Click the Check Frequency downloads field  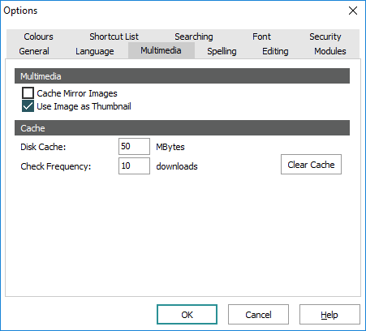pyautogui.click(x=134, y=165)
